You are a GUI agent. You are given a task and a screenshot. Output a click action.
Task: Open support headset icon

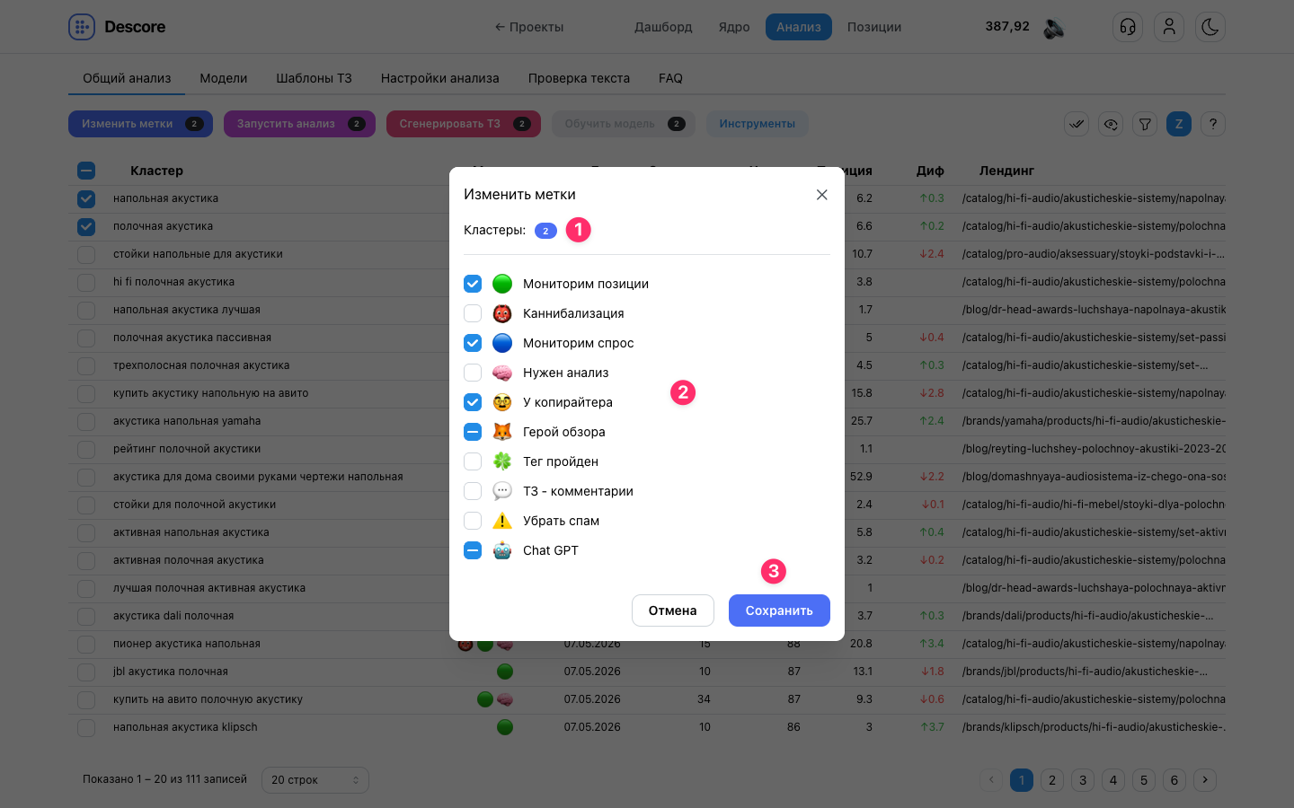1128,27
